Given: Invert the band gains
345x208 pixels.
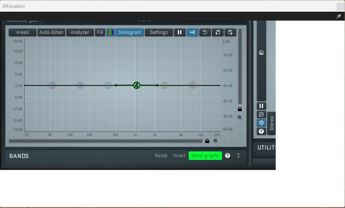Looking at the screenshot, I should pyautogui.click(x=179, y=156).
